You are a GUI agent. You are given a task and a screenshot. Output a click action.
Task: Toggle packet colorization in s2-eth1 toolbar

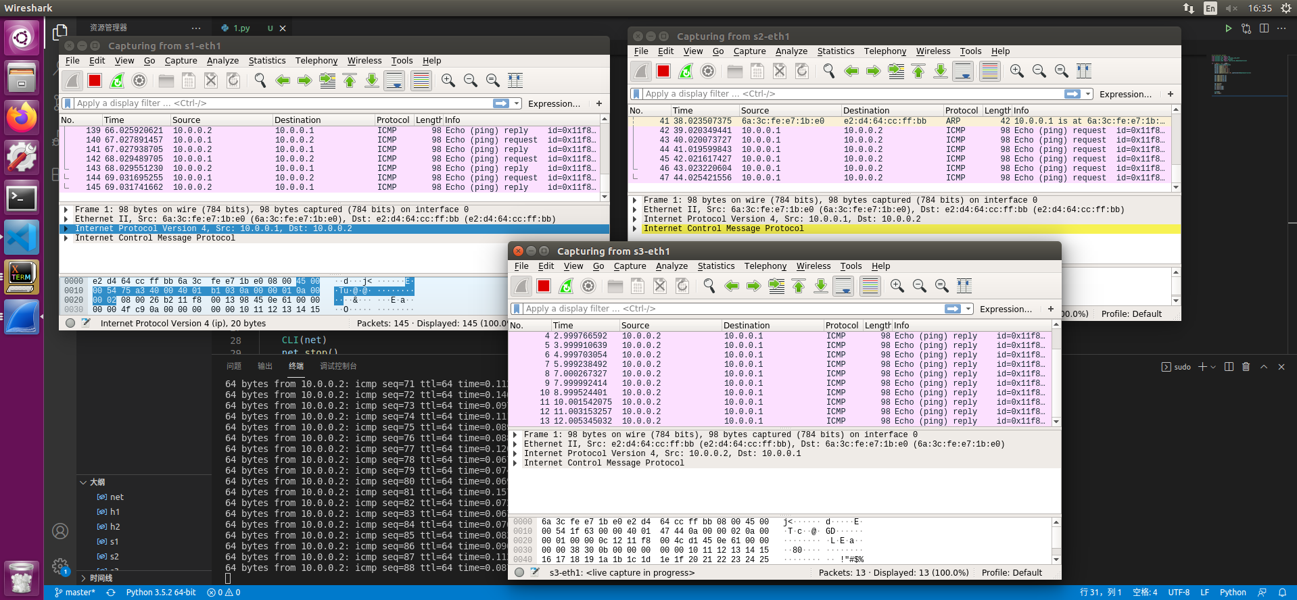pos(989,71)
